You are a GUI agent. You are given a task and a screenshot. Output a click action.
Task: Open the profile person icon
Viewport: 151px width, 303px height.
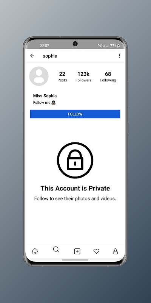click(116, 251)
